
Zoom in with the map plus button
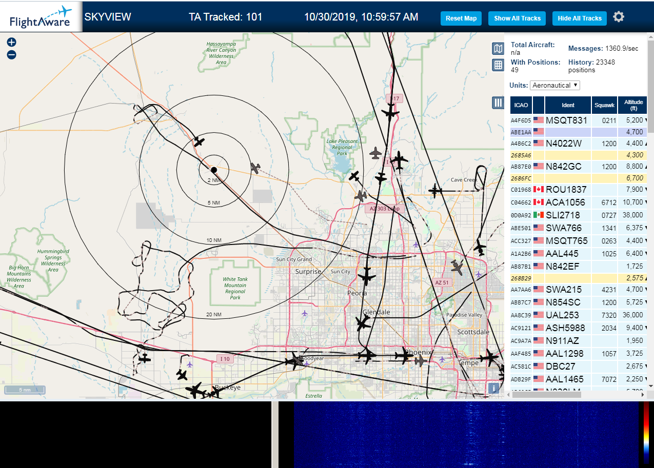tap(11, 43)
